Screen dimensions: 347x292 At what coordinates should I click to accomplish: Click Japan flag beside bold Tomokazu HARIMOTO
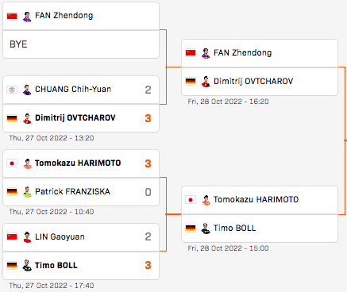(12, 163)
